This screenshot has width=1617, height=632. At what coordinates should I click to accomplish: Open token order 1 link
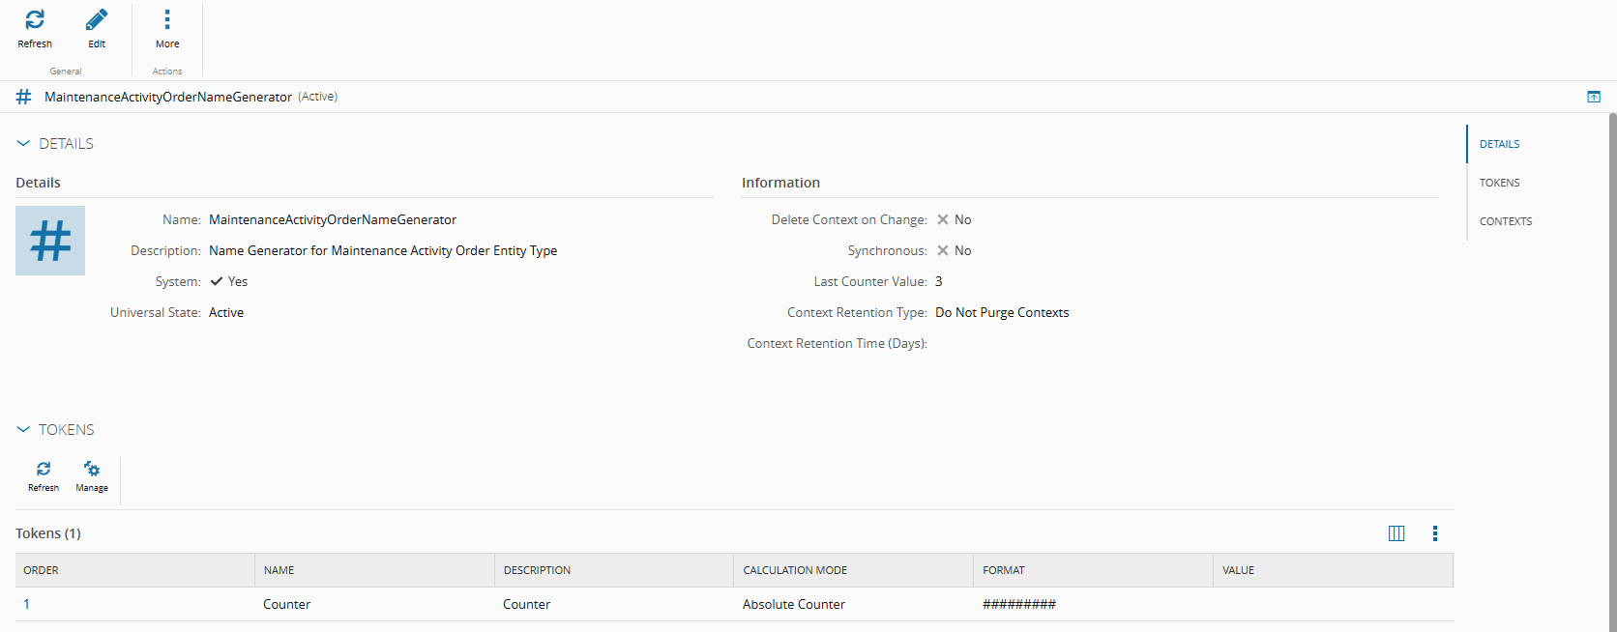[x=27, y=604]
